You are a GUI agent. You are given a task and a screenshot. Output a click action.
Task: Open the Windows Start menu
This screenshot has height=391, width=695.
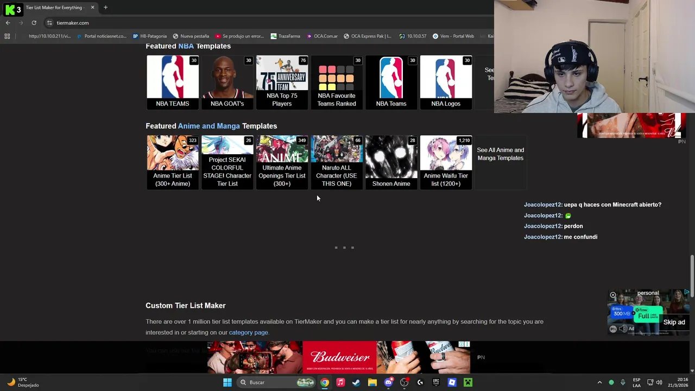click(x=227, y=382)
